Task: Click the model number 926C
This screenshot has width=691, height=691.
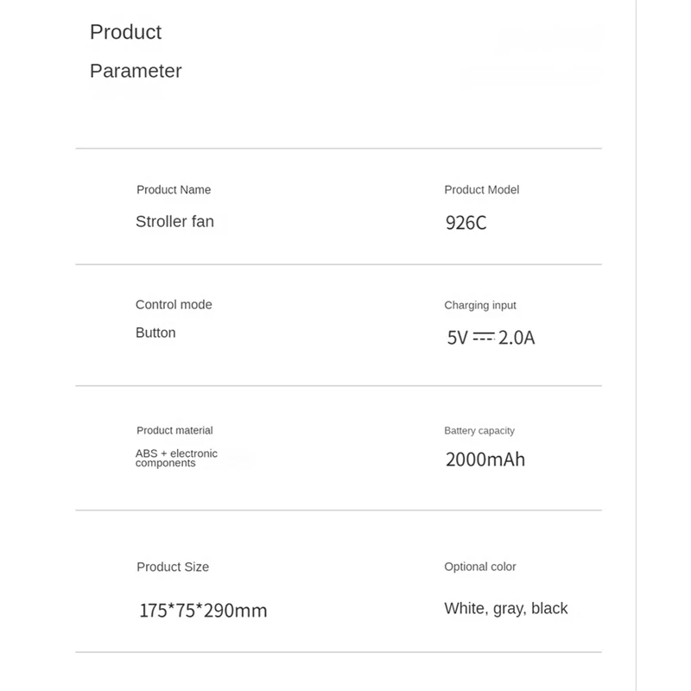Action: (x=466, y=223)
